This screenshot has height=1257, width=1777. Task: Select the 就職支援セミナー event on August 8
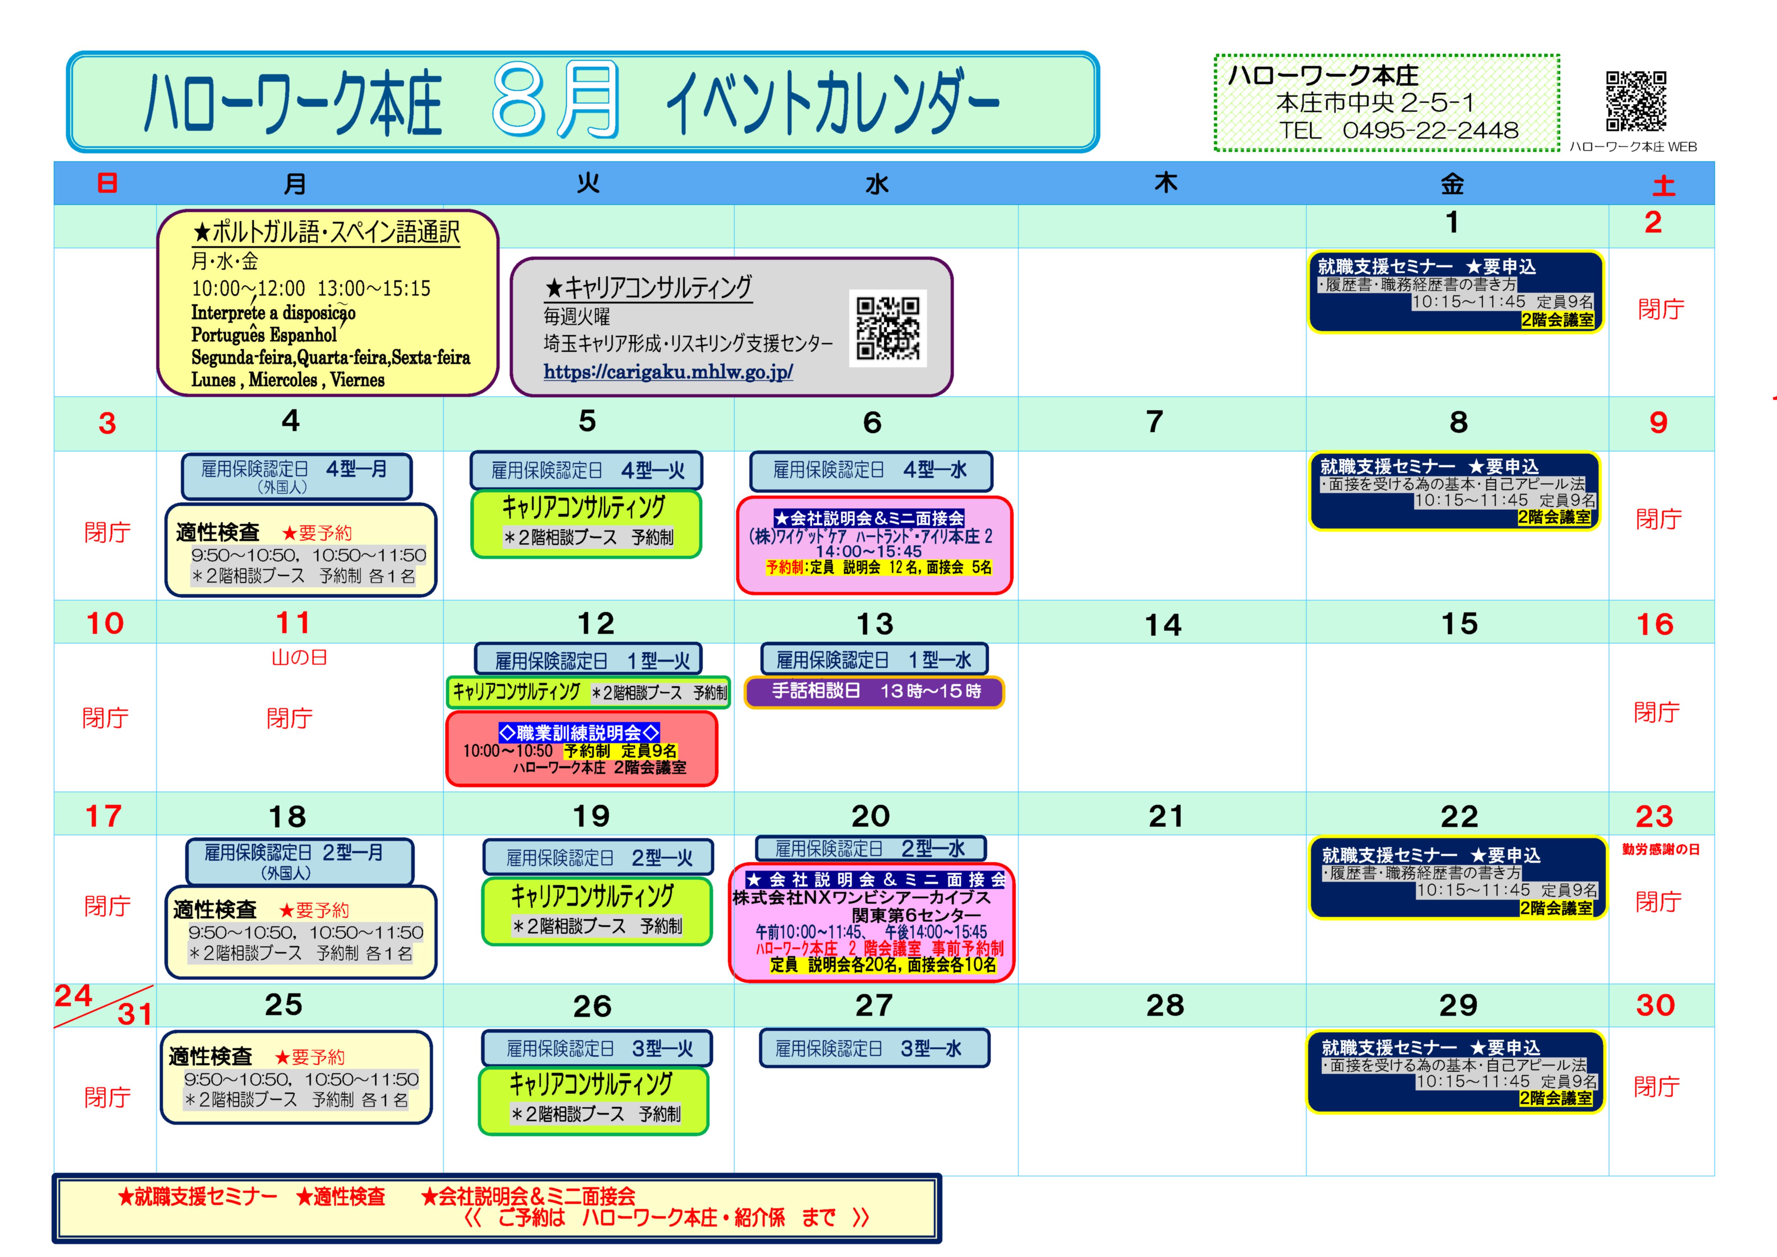(1455, 492)
